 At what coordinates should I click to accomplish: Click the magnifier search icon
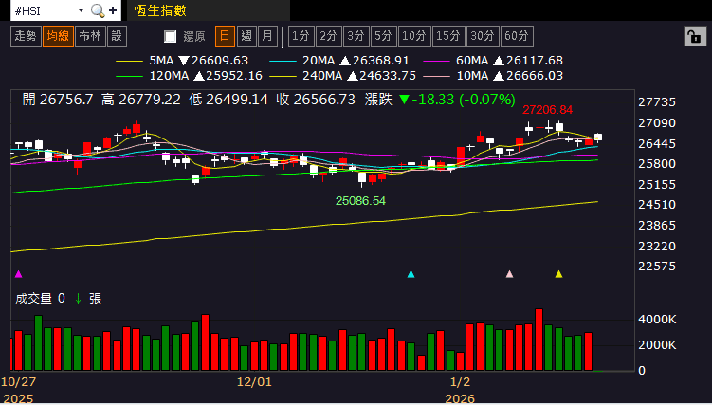click(97, 10)
